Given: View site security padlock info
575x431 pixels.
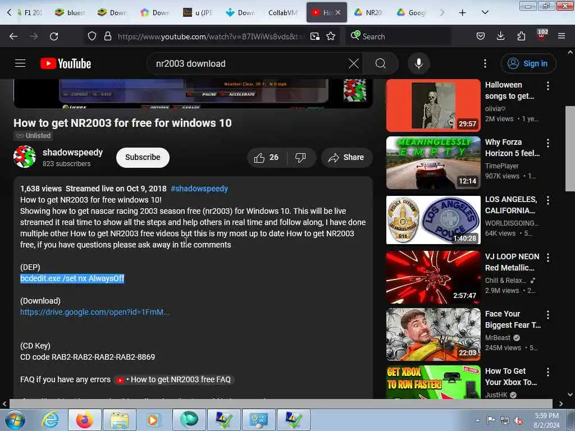Looking at the screenshot, I should (107, 36).
